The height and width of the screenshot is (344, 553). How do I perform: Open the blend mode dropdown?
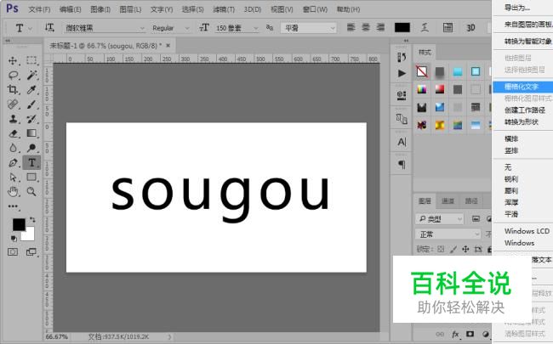point(448,234)
